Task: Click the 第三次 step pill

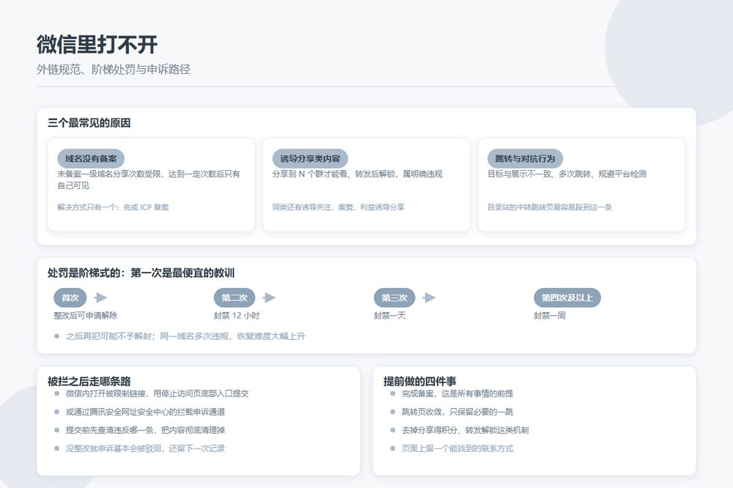Action: pos(394,297)
